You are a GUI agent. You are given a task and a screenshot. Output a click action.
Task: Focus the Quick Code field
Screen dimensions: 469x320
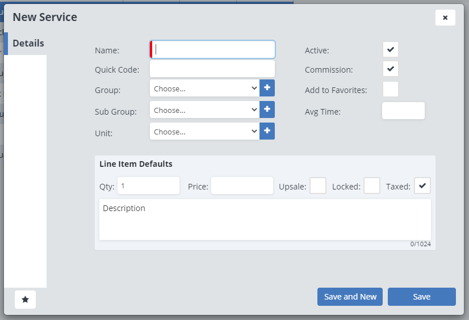point(212,69)
